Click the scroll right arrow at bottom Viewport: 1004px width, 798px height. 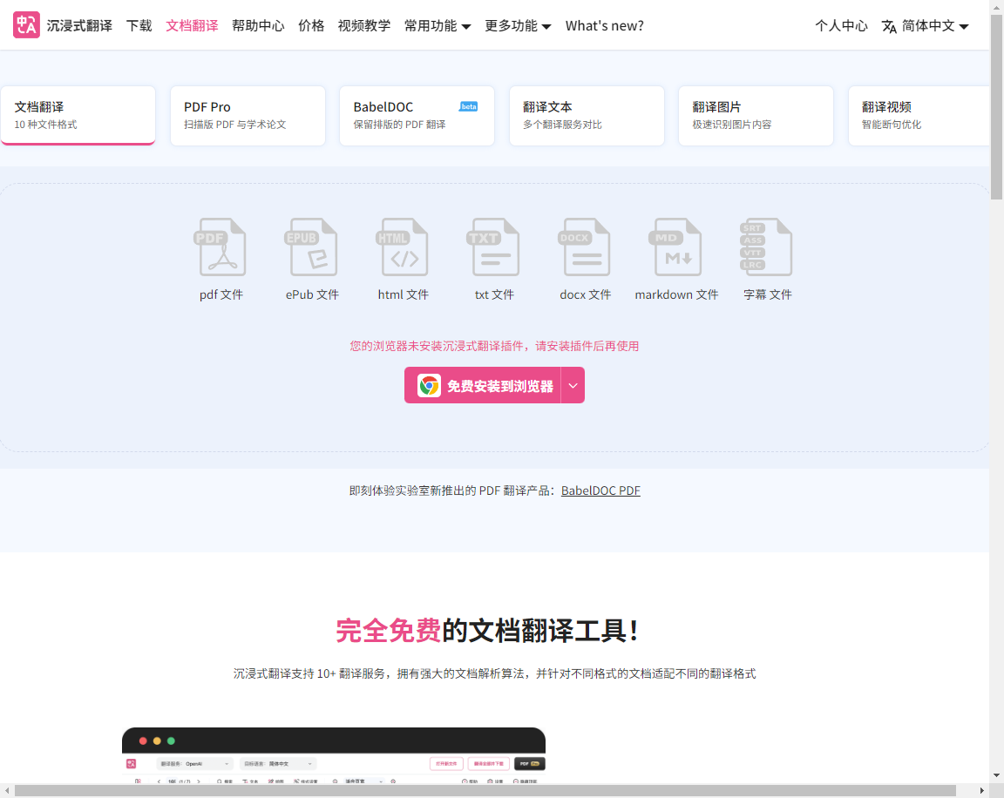pos(982,791)
